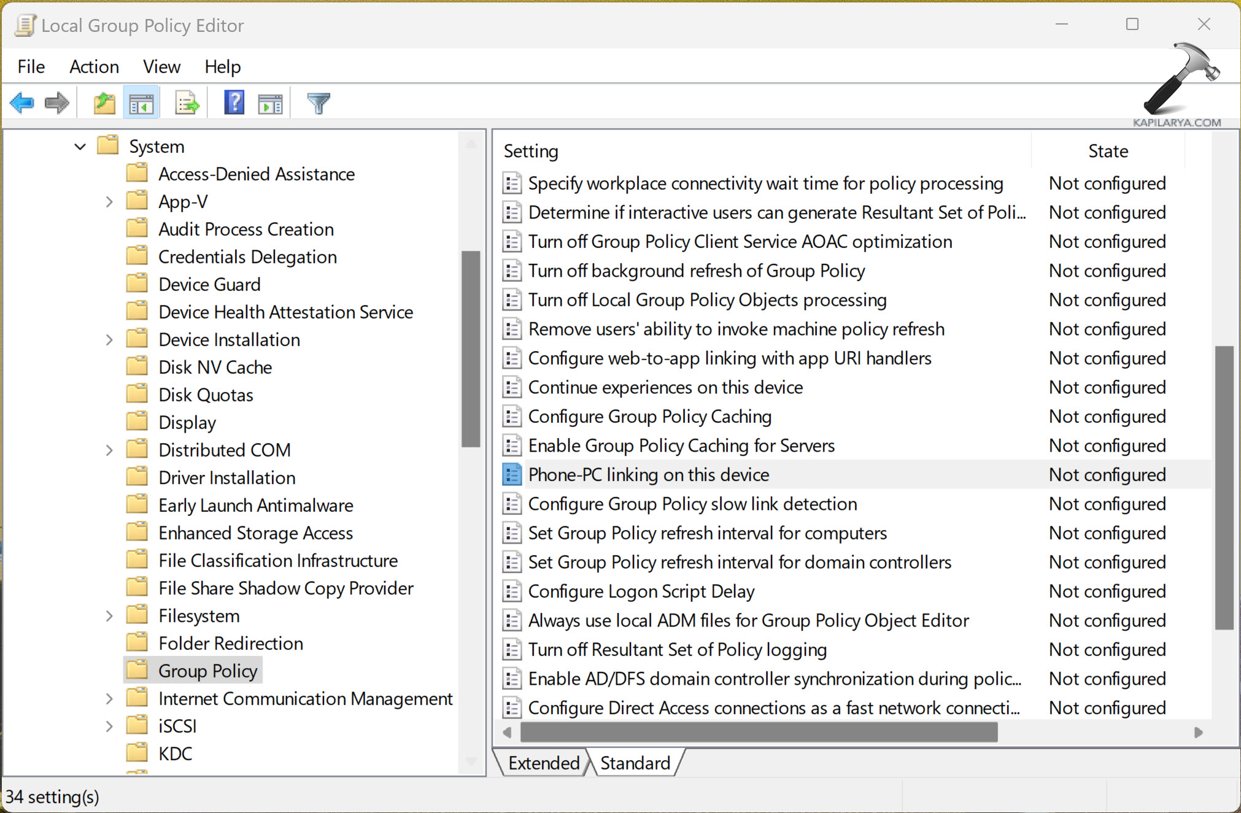Click the horizontal scrollbar in settings list
Viewport: 1241px width, 813px height.
(758, 732)
